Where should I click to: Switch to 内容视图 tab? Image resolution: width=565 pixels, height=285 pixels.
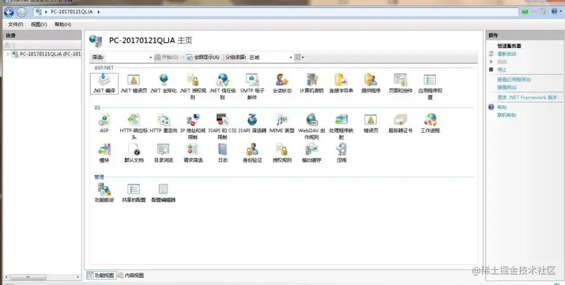pos(131,275)
